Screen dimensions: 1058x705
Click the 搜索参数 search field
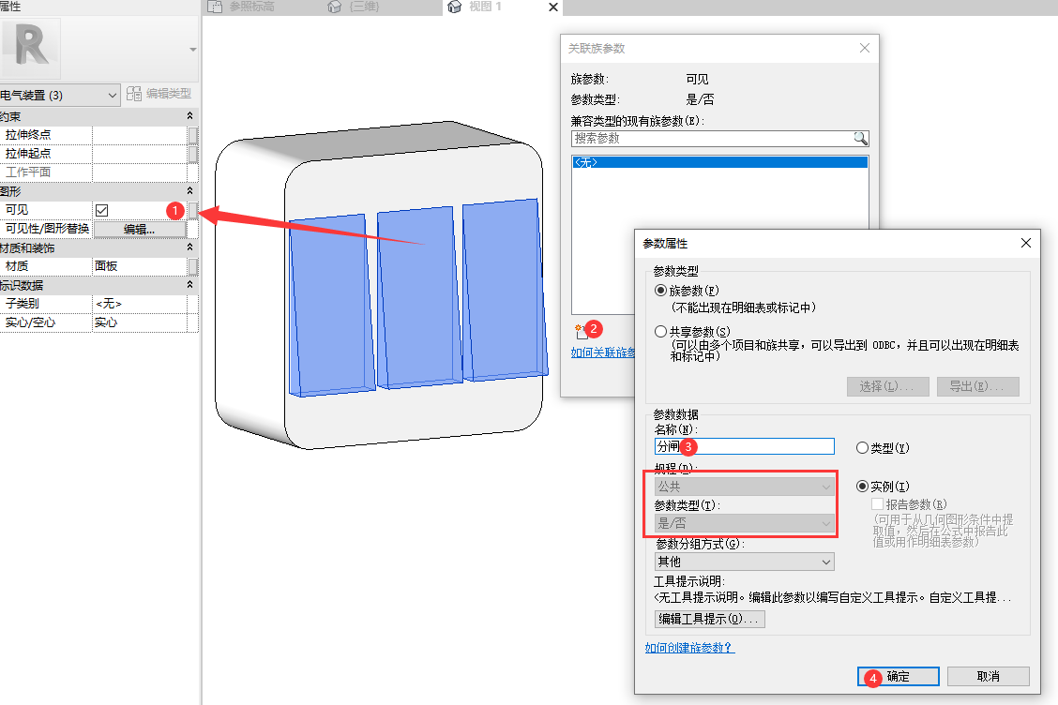point(713,139)
